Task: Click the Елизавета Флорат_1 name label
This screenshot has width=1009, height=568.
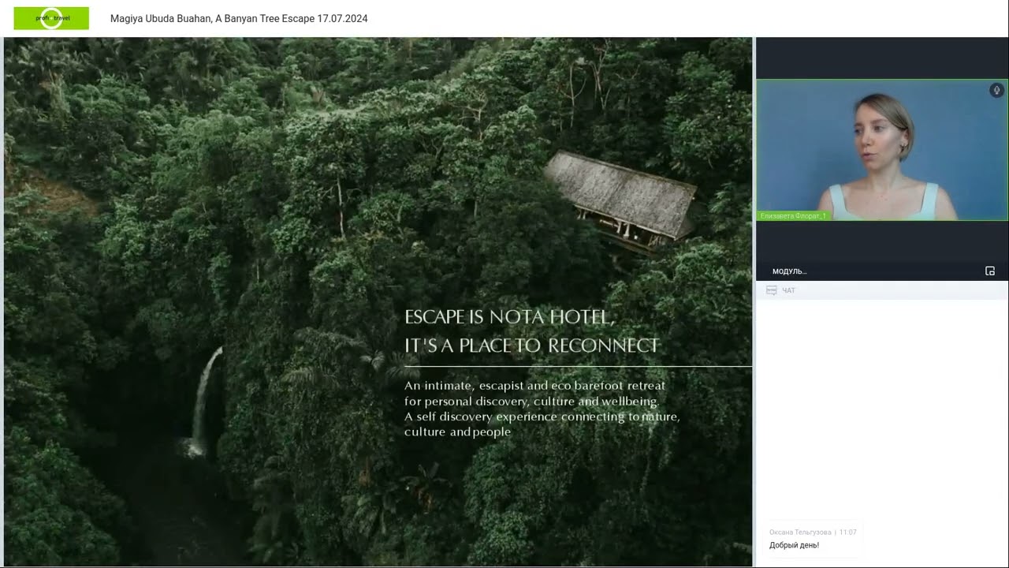Action: click(x=792, y=215)
